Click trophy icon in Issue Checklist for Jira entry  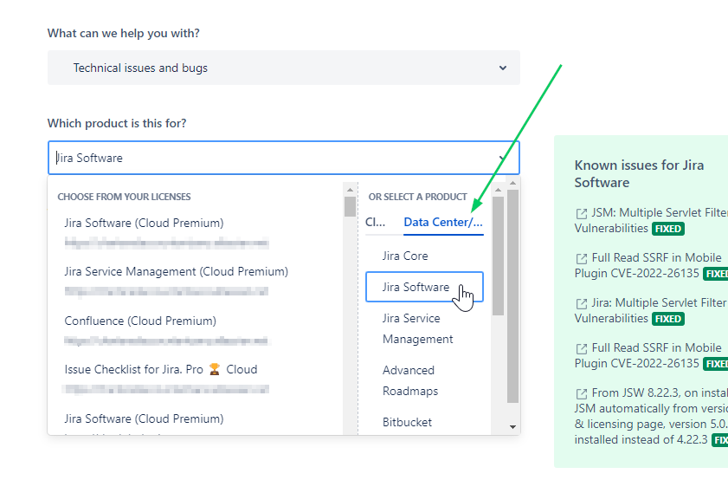pos(215,369)
